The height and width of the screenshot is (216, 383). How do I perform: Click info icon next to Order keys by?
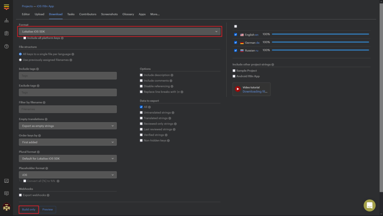(x=40, y=135)
